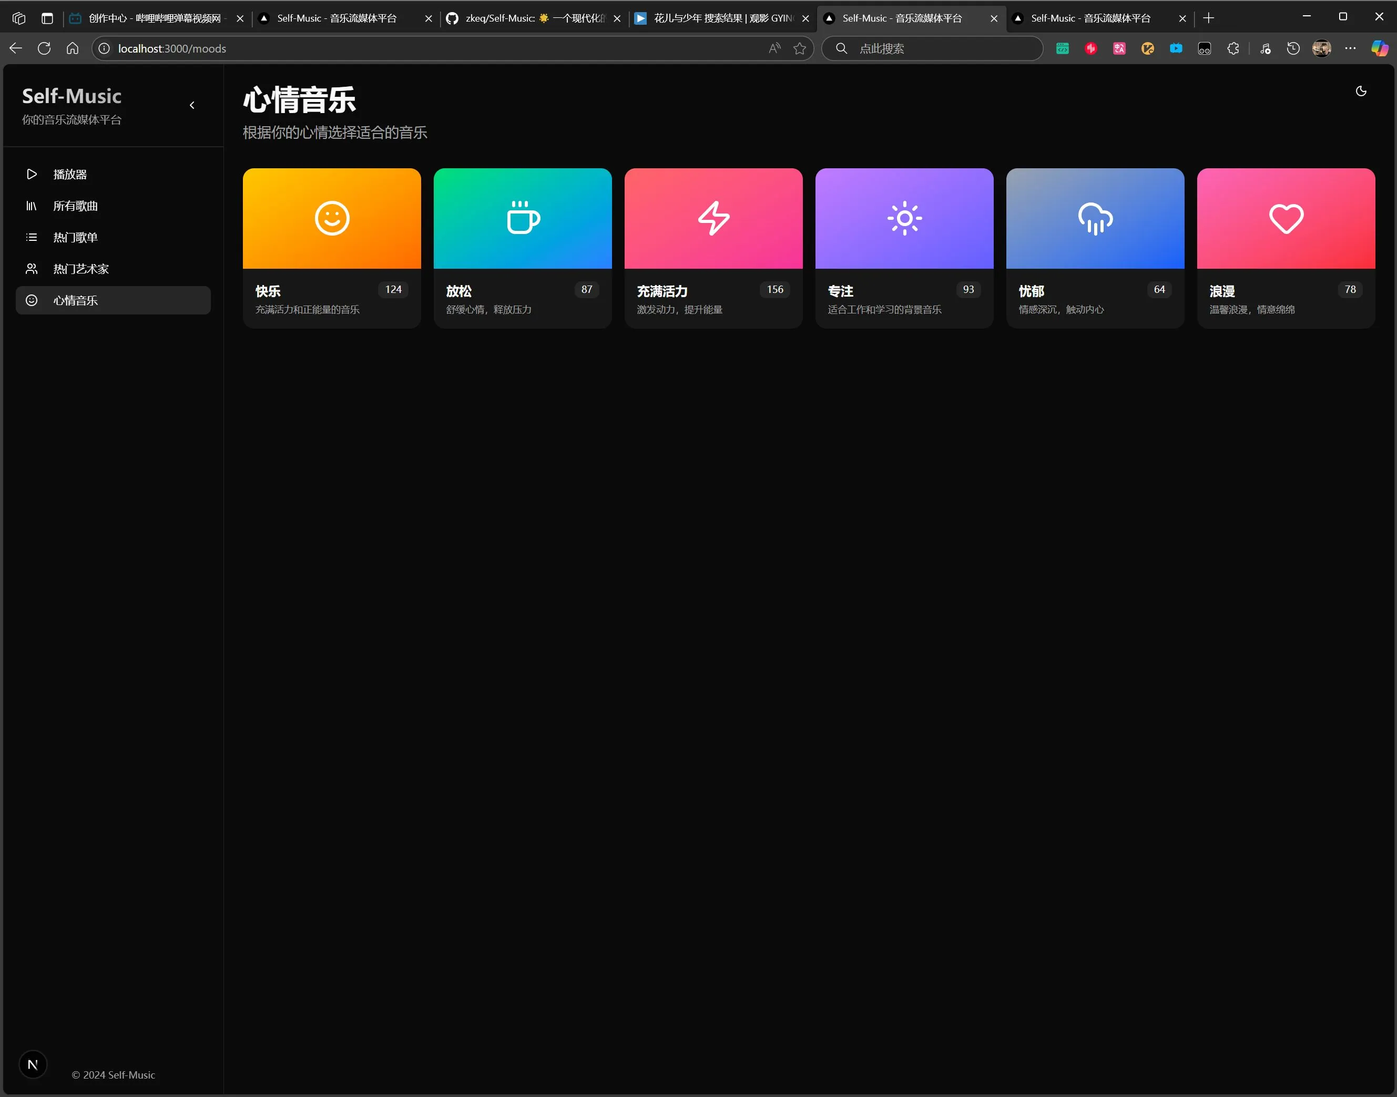This screenshot has height=1097, width=1397.
Task: Toggle the dark mode moon icon
Action: pos(1360,91)
